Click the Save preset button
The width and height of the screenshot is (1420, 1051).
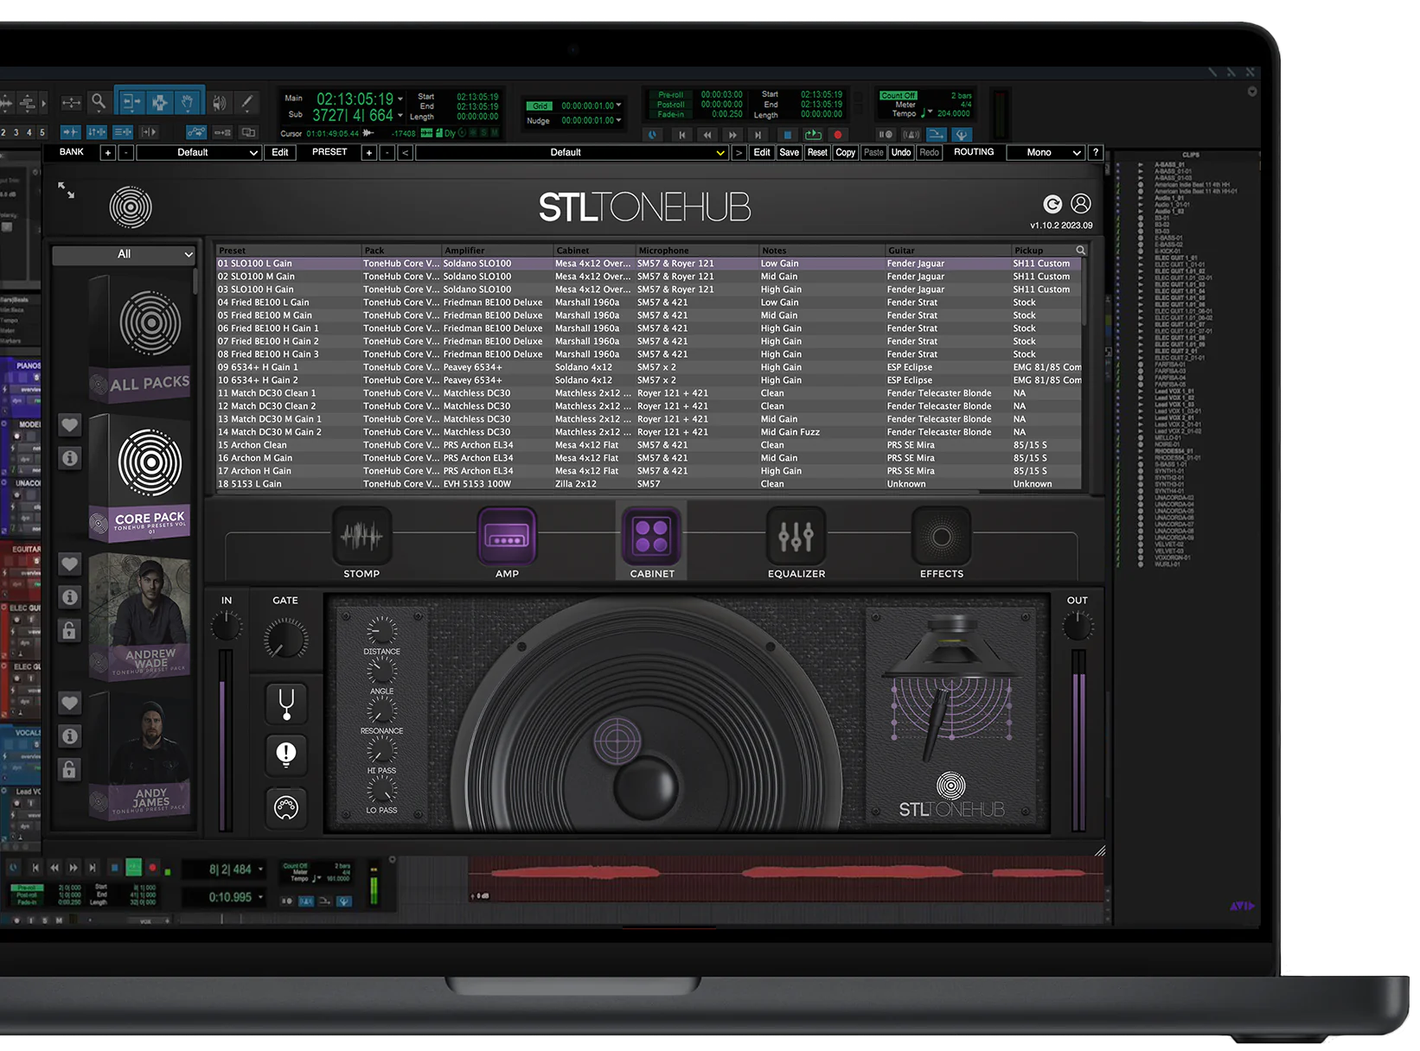(789, 152)
